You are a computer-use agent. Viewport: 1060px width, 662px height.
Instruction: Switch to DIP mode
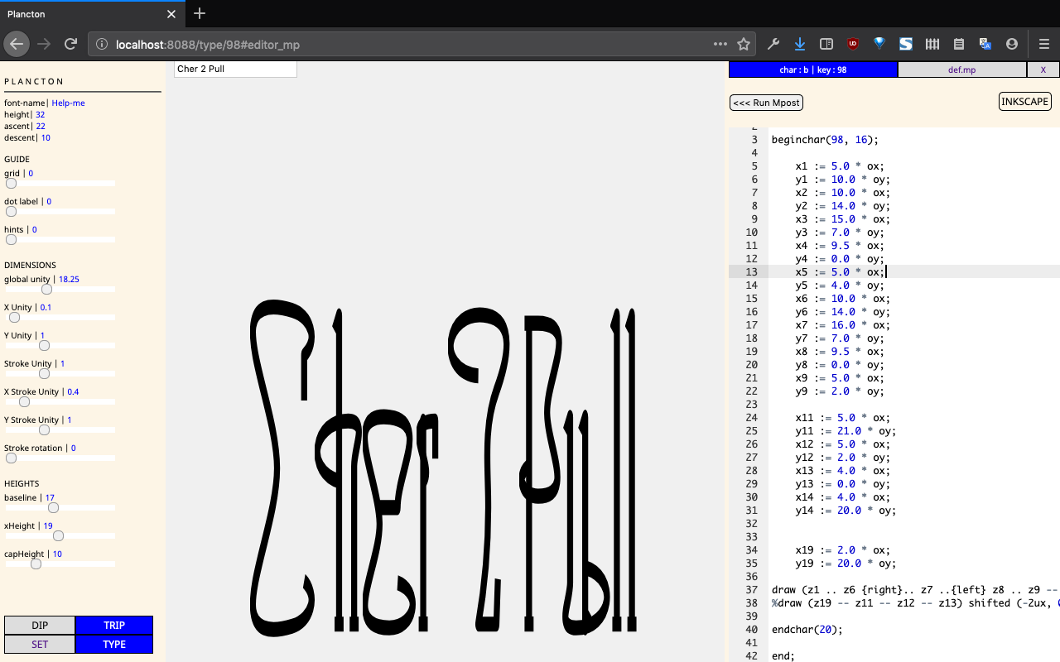[x=40, y=626]
